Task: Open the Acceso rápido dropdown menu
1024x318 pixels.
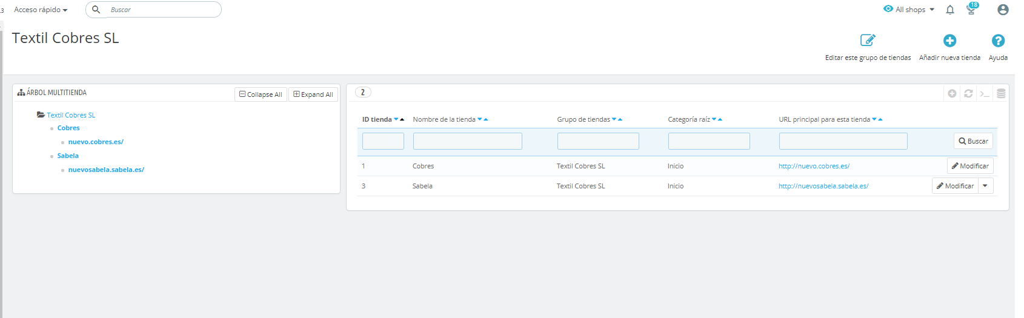Action: 41,10
